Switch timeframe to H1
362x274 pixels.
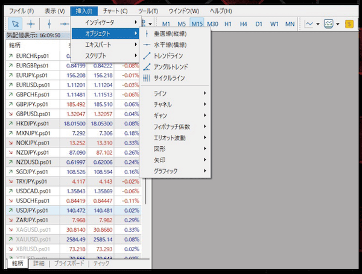228,24
